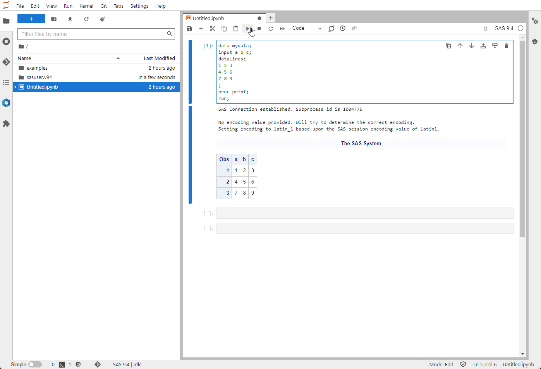Restart the kernel

pyautogui.click(x=271, y=29)
